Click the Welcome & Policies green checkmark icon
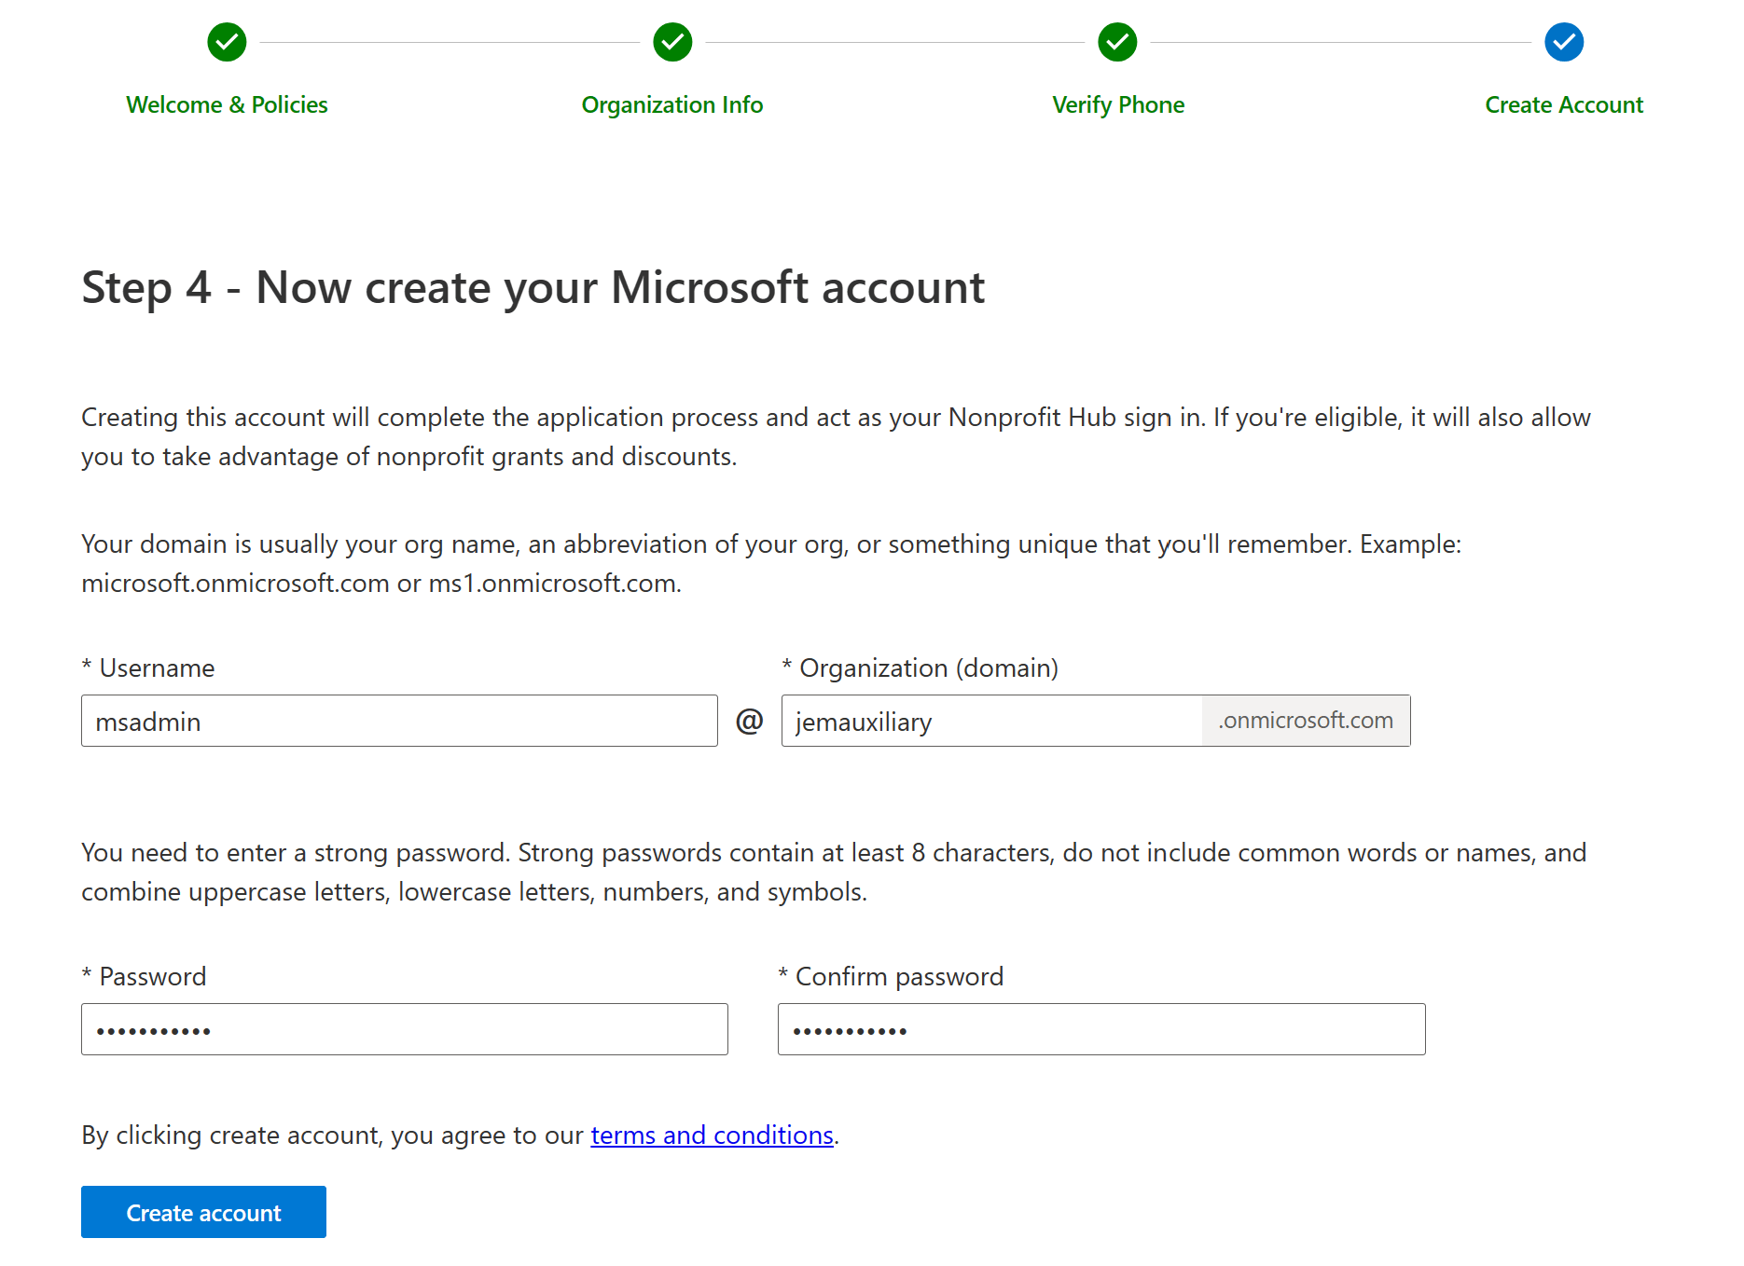Viewport: 1744px width, 1266px height. coord(227,42)
